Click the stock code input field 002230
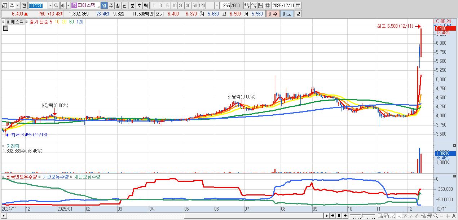This screenshot has height=220, width=458. point(38,5)
